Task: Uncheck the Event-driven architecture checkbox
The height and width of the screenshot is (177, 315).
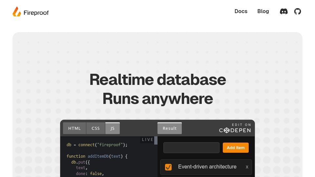Action: 168,167
